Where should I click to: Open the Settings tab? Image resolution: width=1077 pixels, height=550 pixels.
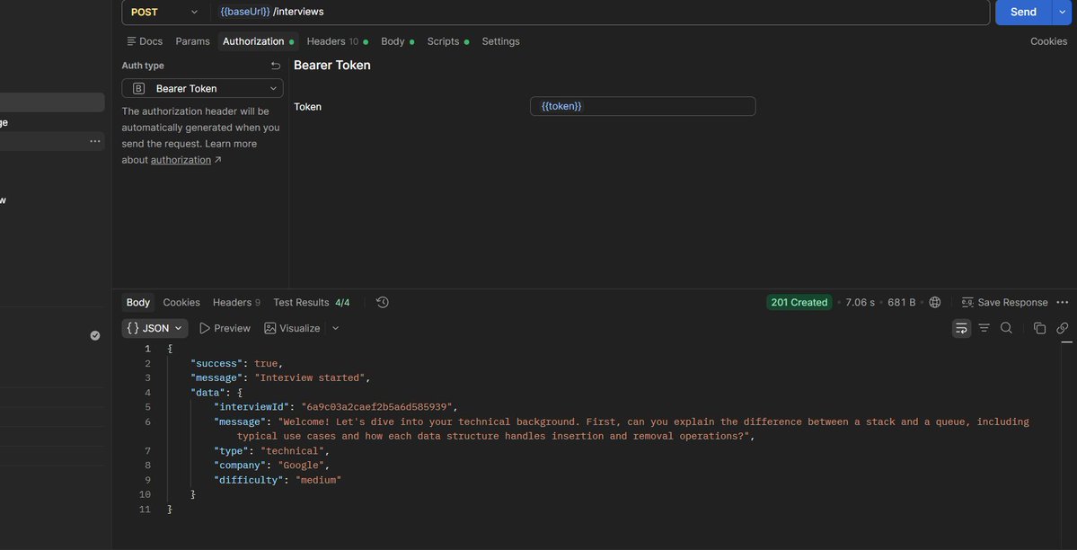(x=500, y=41)
